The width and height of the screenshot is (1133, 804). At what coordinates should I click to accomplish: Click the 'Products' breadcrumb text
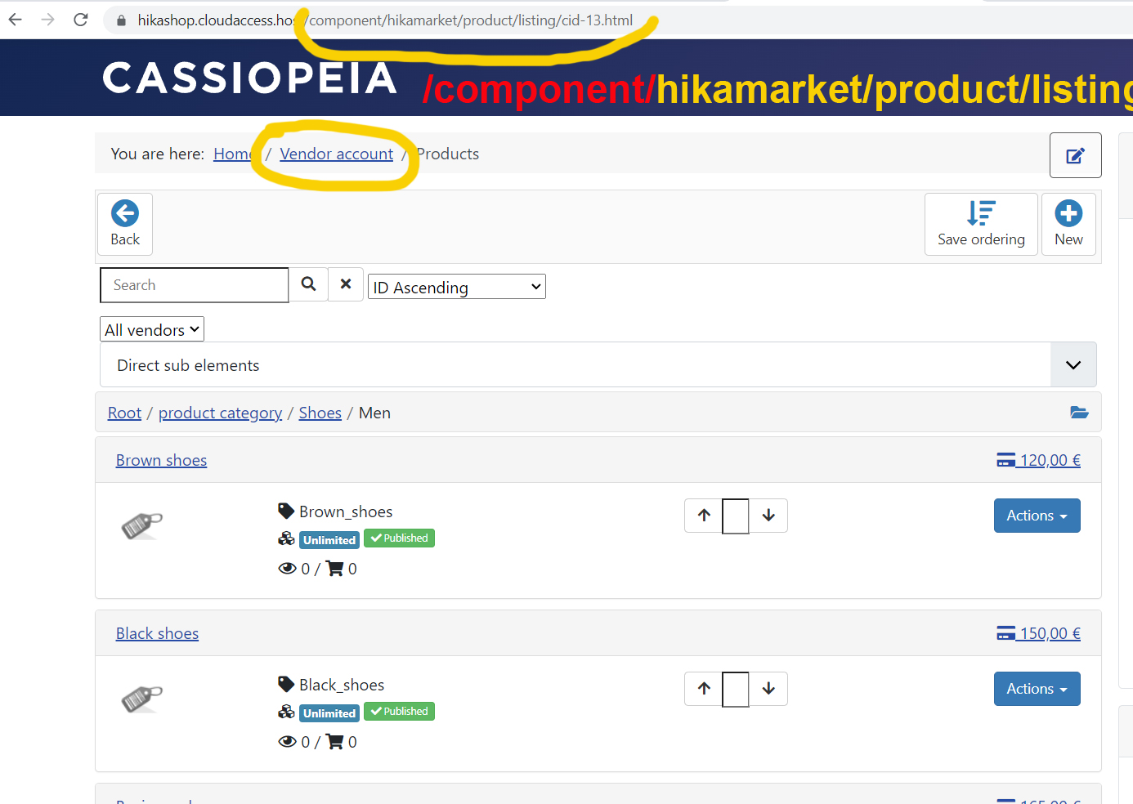pyautogui.click(x=448, y=154)
